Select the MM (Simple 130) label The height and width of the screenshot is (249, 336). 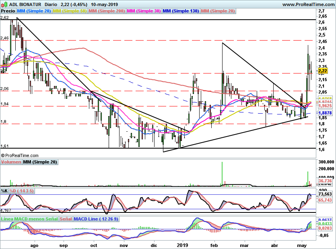tap(181, 11)
